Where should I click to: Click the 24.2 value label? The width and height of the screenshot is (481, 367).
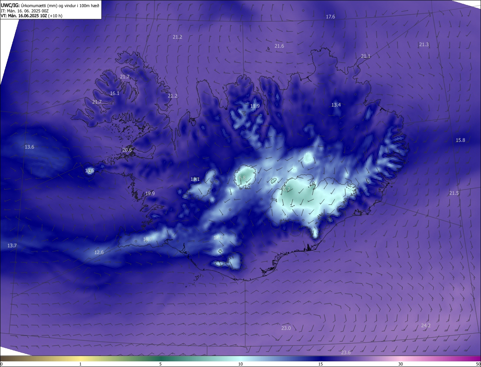click(426, 326)
